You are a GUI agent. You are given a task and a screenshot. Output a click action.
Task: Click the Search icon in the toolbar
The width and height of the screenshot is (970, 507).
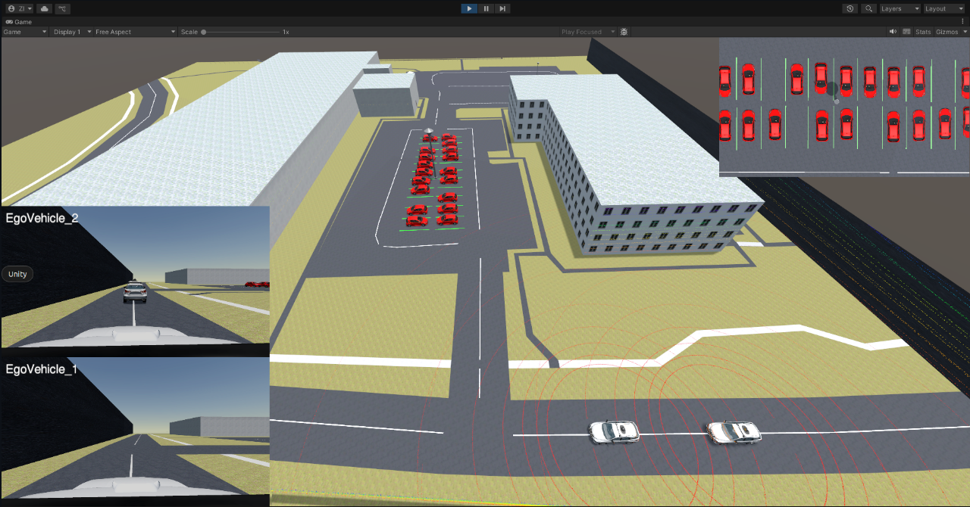point(868,8)
